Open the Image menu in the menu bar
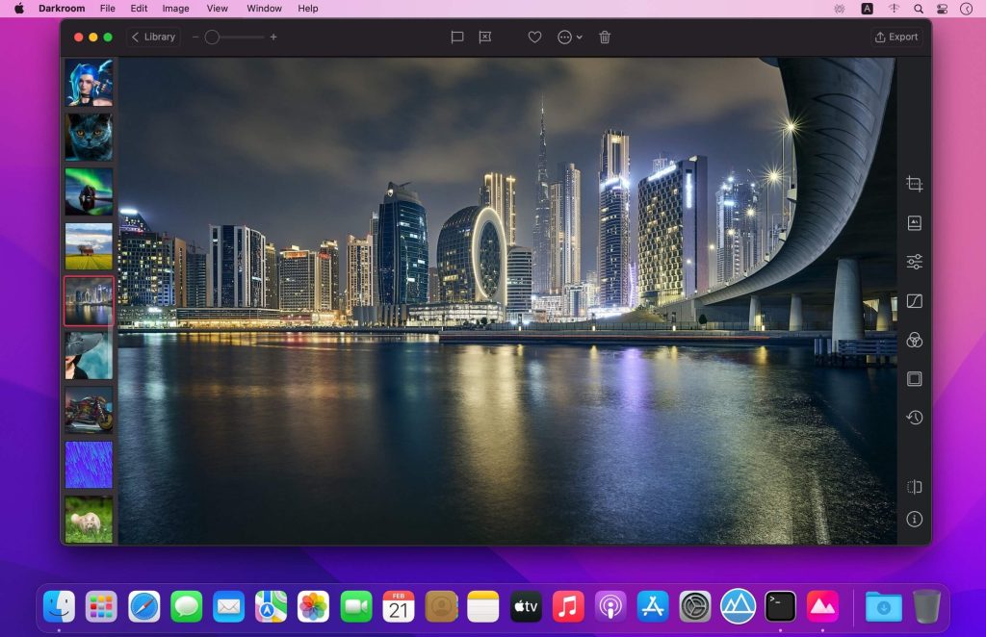 (174, 9)
